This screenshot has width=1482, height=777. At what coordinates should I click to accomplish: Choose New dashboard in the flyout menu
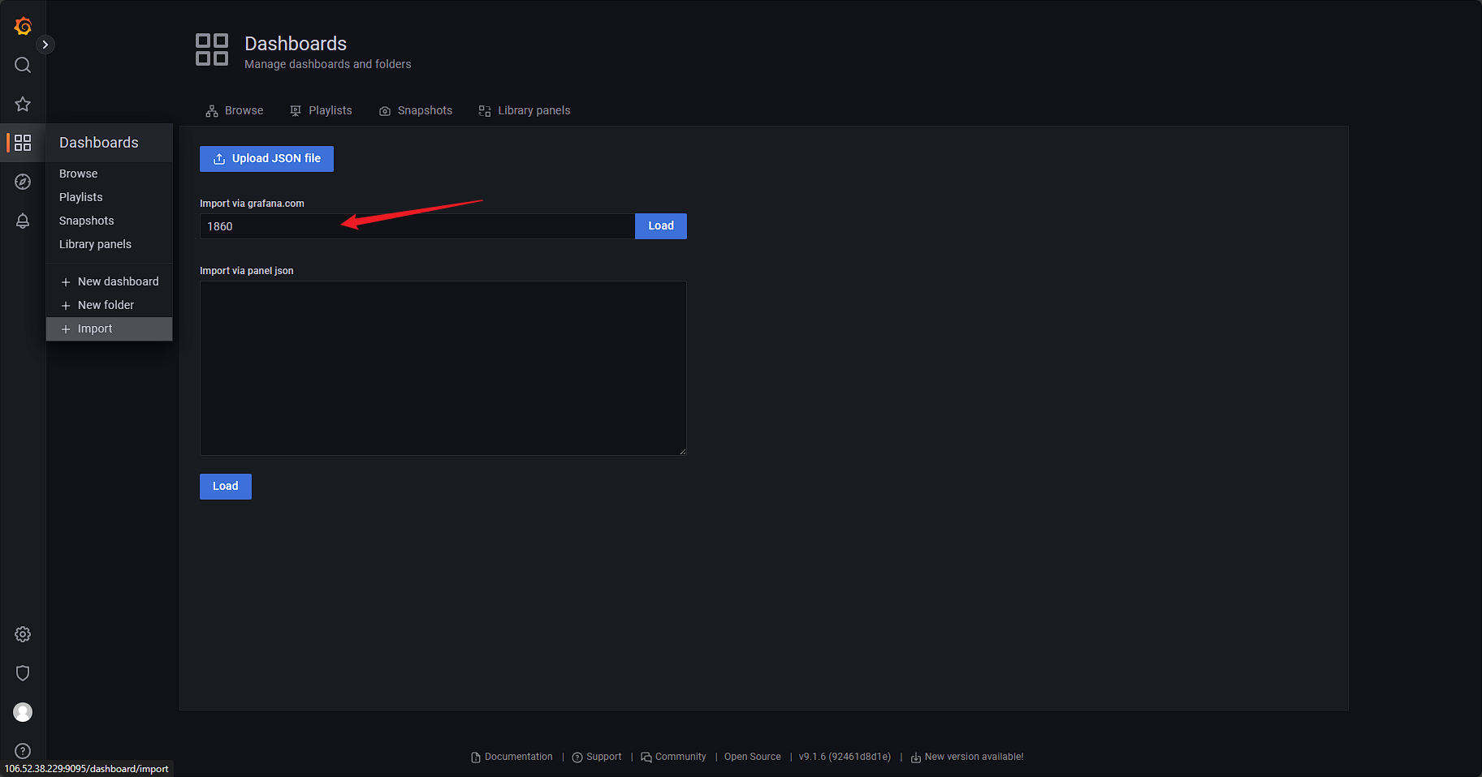109,281
